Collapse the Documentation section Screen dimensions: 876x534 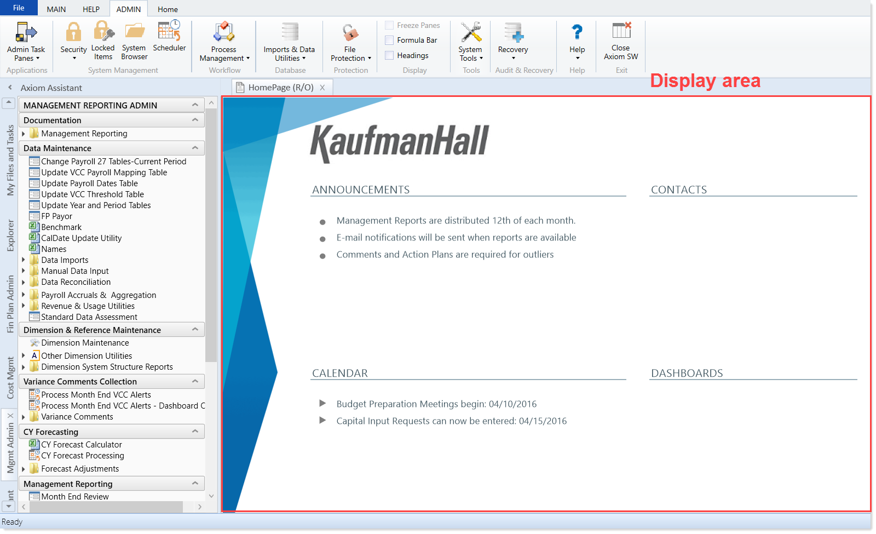195,120
